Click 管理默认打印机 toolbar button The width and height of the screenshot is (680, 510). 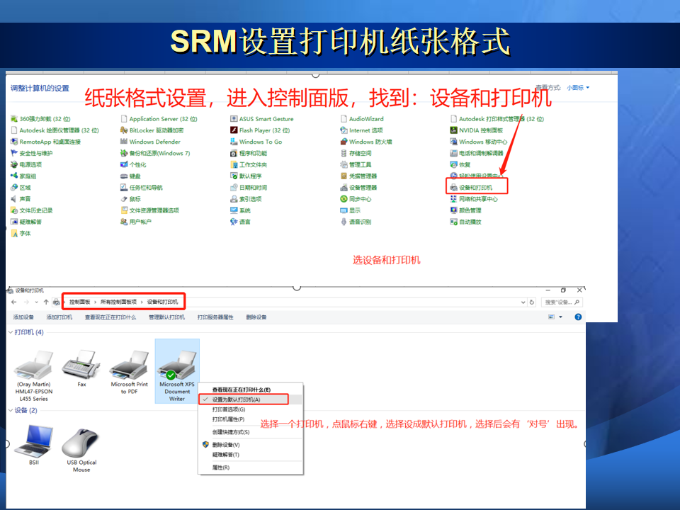pyautogui.click(x=167, y=317)
